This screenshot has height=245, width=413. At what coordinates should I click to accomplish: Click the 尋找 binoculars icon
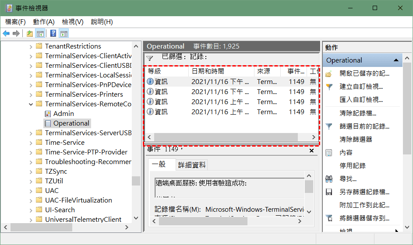tap(329, 178)
